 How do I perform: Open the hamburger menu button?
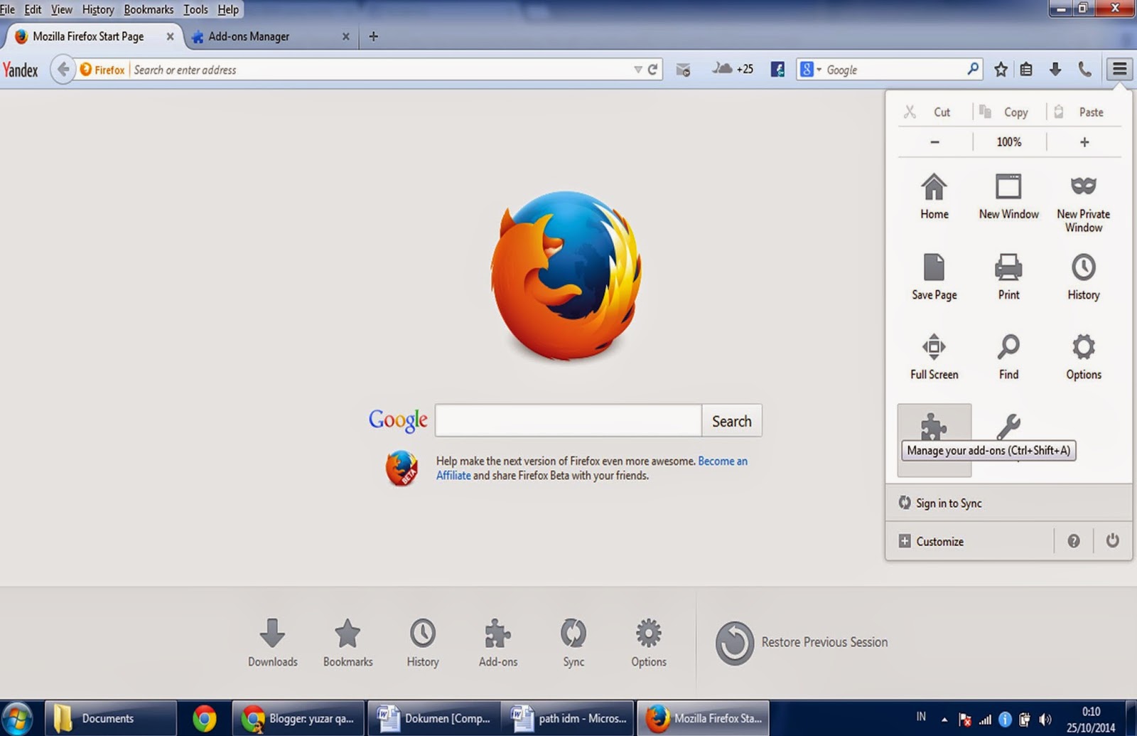[1119, 69]
